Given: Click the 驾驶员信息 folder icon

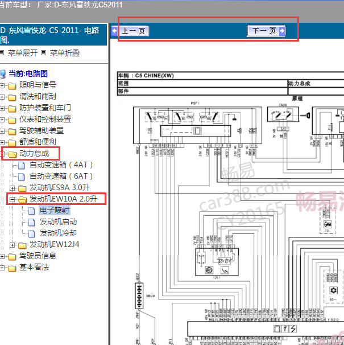Looking at the screenshot, I should click(12, 257).
